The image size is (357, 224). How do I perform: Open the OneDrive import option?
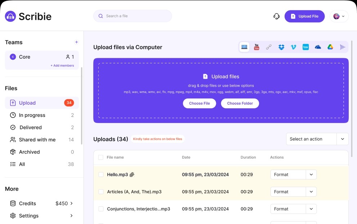point(318,47)
